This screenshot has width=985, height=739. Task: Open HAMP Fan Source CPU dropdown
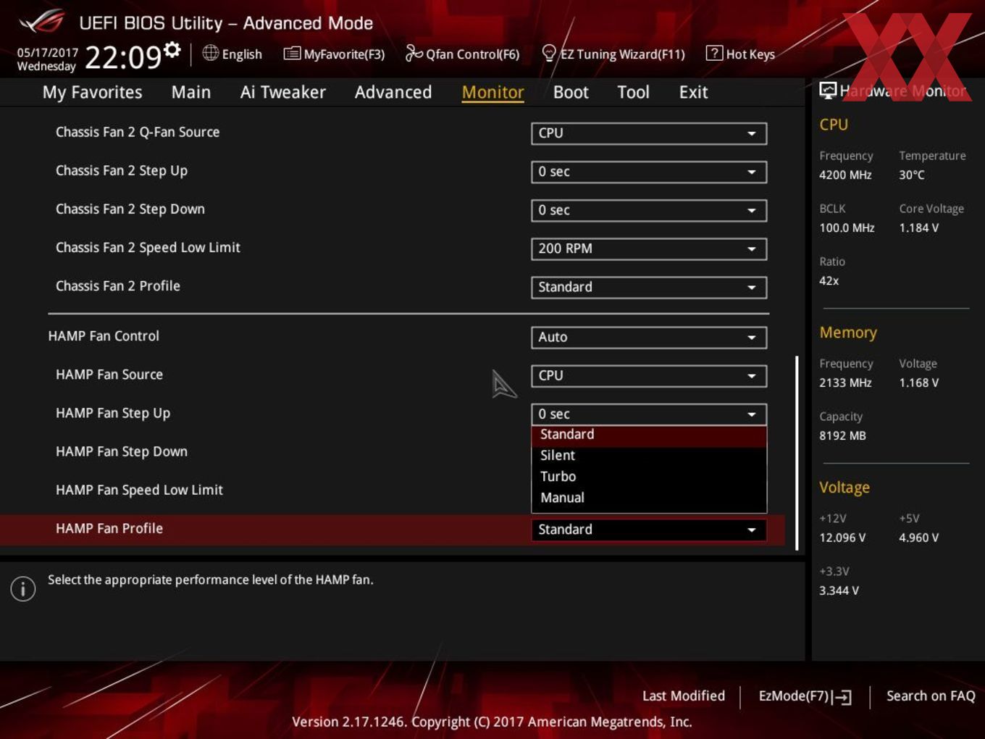(x=649, y=375)
